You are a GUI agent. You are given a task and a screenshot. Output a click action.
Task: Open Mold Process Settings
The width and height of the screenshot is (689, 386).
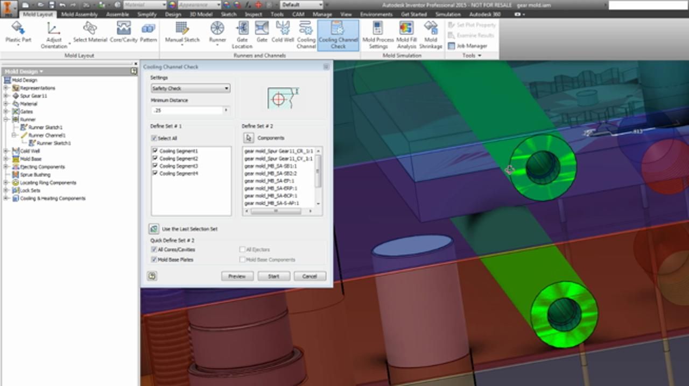(378, 32)
